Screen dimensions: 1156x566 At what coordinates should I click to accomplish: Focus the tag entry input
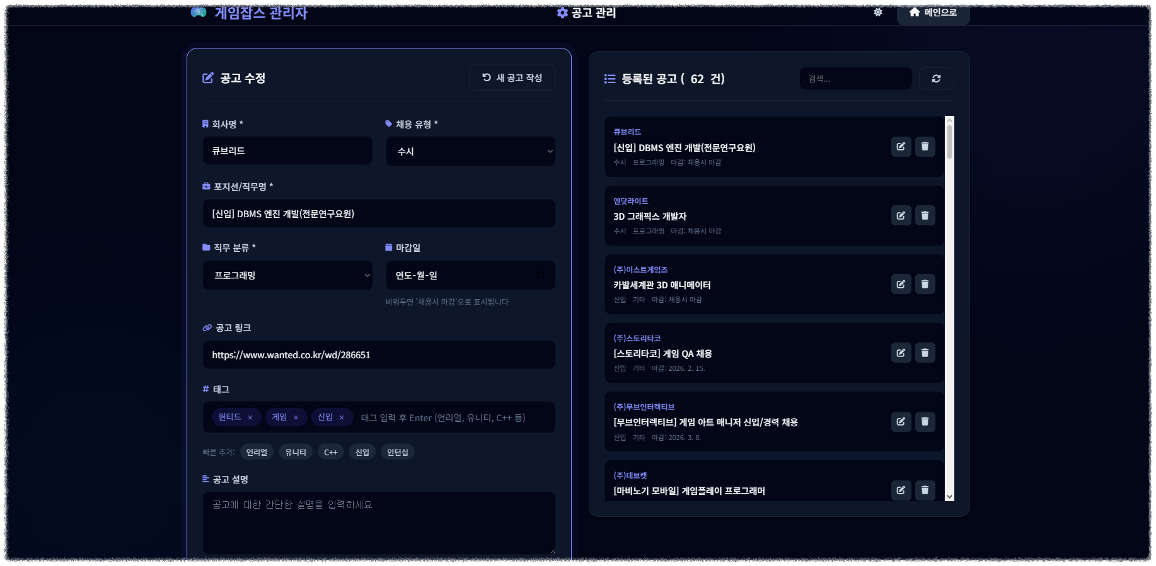click(454, 417)
